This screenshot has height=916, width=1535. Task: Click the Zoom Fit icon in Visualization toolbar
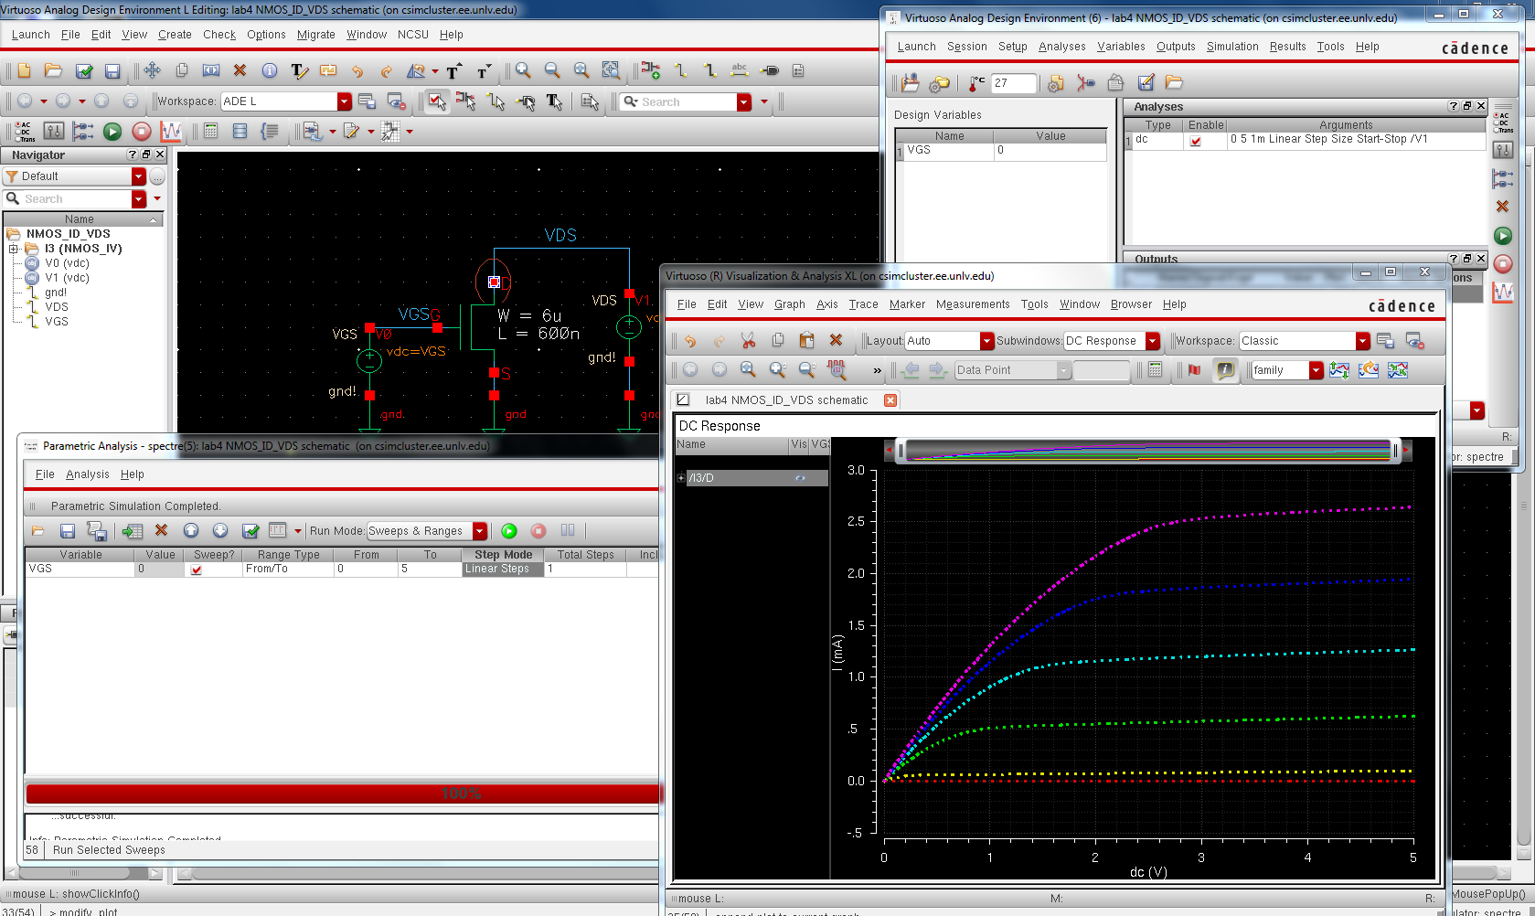pos(748,370)
